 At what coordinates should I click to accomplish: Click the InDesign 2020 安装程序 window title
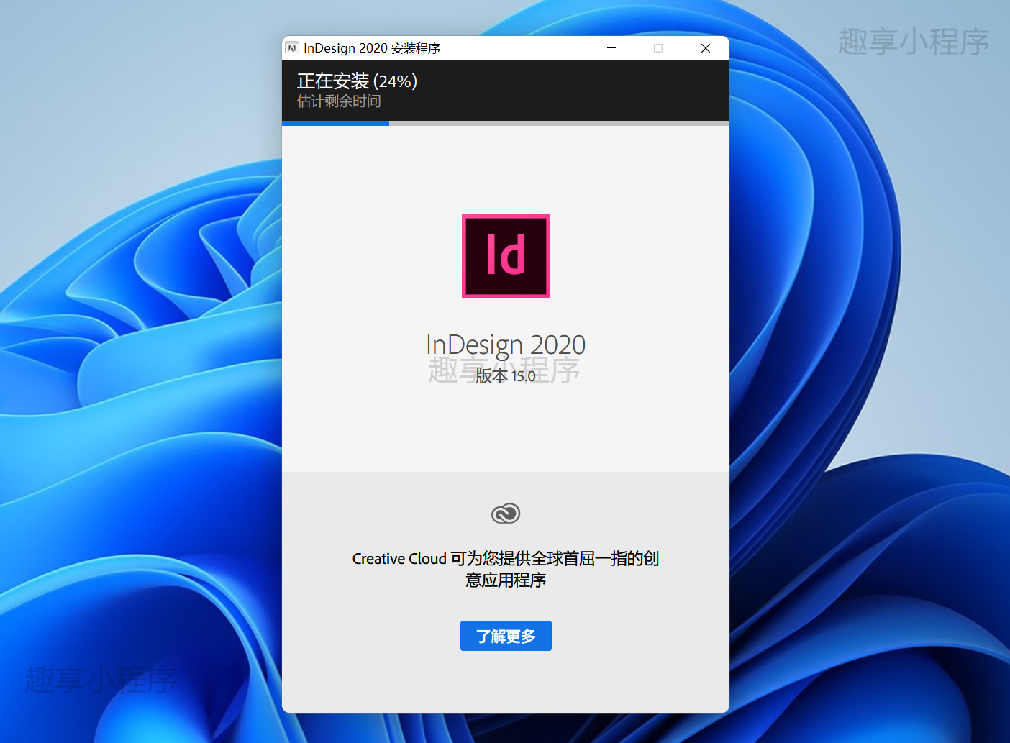tap(372, 48)
